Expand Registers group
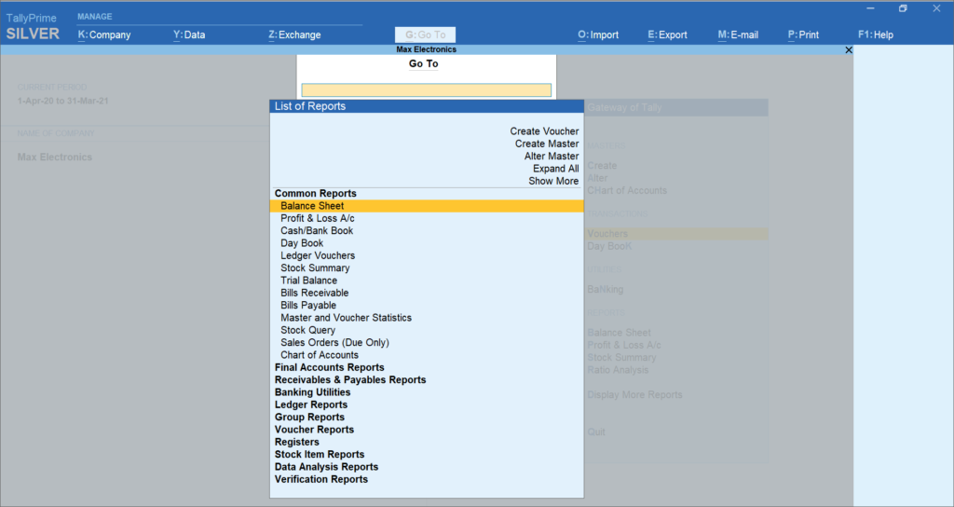Viewport: 954px width, 507px height. click(297, 442)
